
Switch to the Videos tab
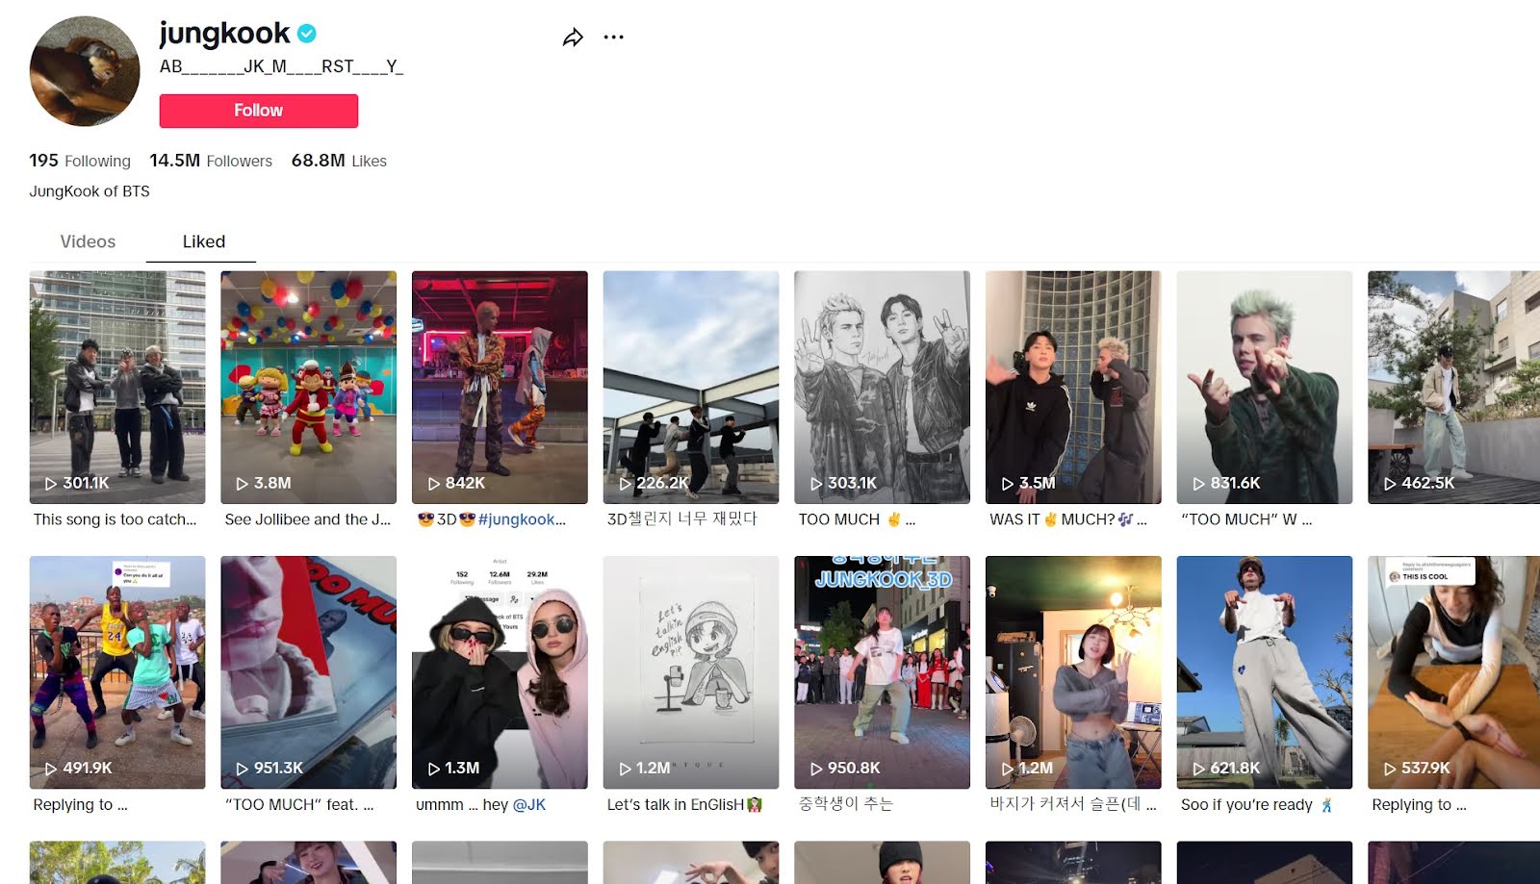pos(88,241)
